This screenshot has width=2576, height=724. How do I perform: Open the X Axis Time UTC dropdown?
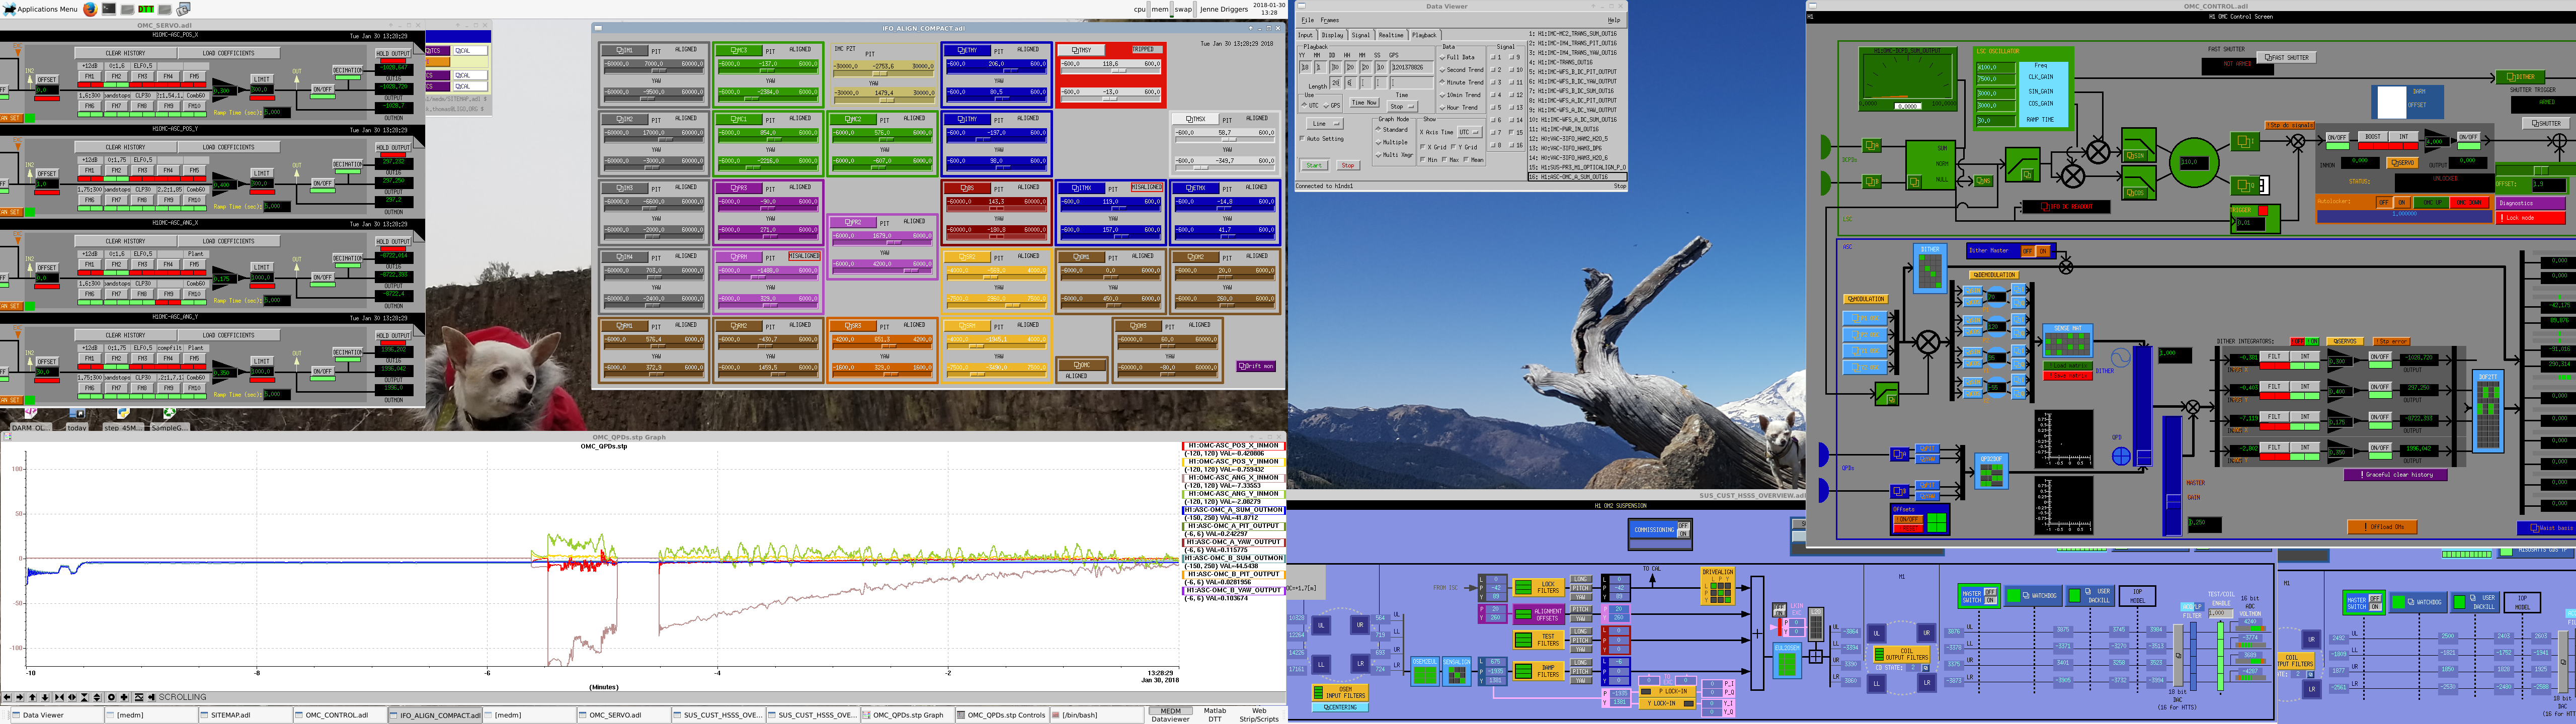(x=1470, y=133)
